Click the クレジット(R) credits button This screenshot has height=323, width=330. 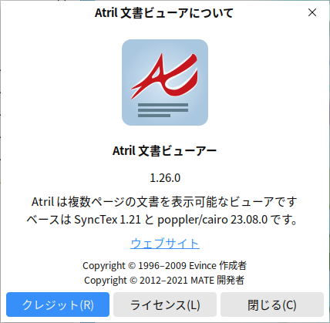pos(58,304)
